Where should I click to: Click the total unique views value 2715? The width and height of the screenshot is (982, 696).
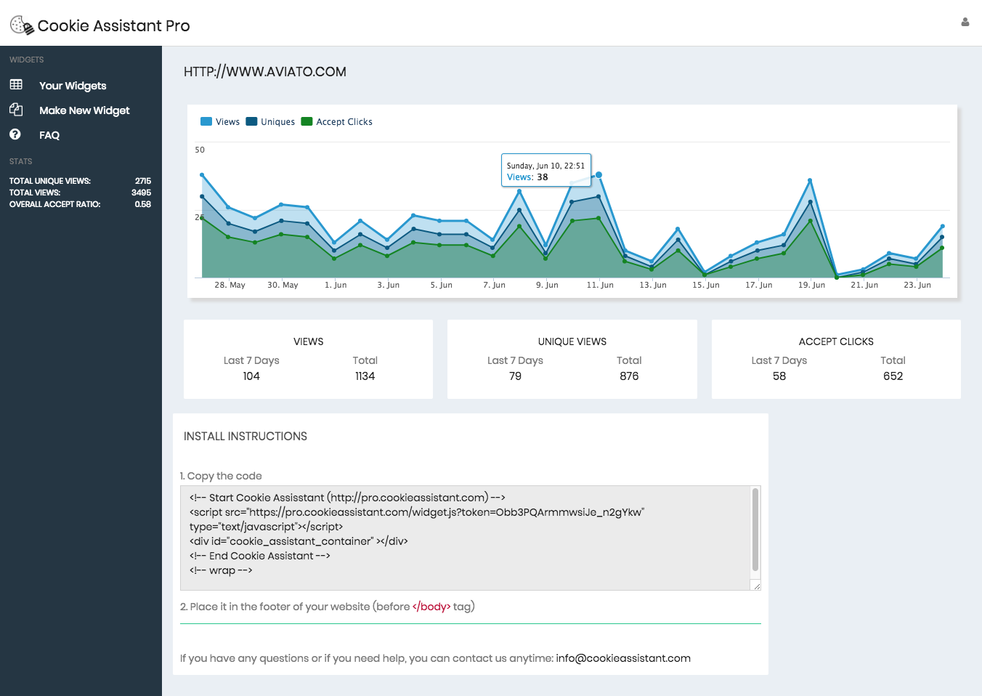pyautogui.click(x=143, y=181)
